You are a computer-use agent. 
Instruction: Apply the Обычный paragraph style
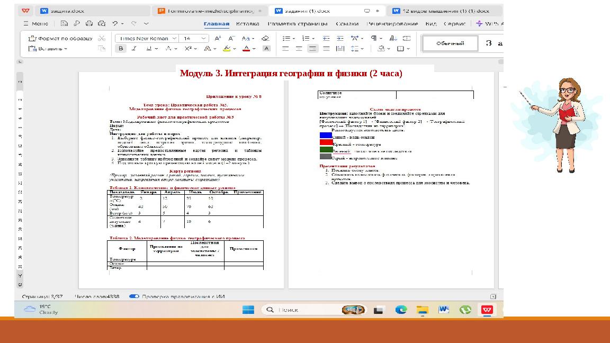[x=449, y=43]
